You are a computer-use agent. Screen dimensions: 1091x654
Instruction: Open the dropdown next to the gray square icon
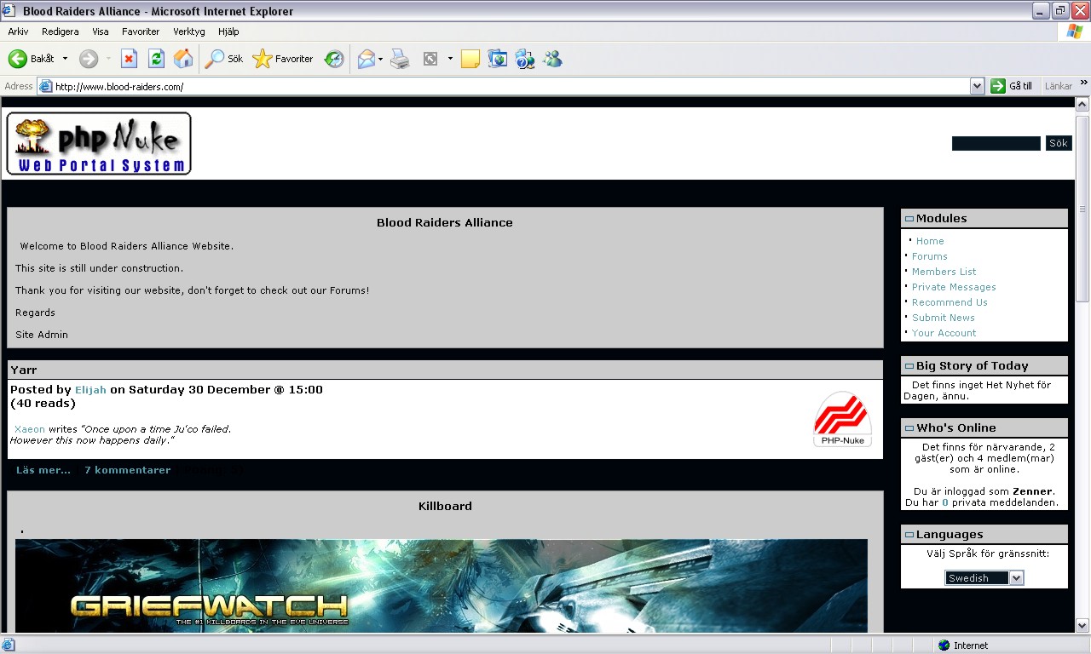click(x=450, y=59)
